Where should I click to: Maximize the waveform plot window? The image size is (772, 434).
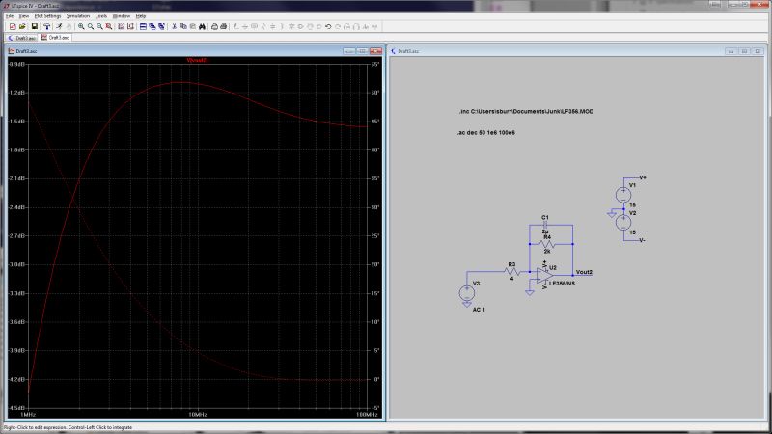pos(363,51)
